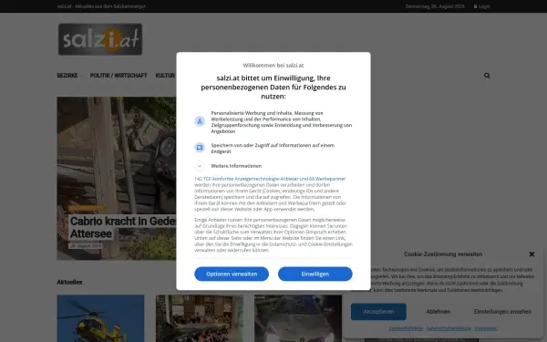Click 'salzi.at - Aktuelles' tagline text

[101, 6]
